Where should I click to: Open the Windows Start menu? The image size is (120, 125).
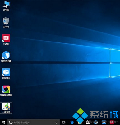(4, 122)
